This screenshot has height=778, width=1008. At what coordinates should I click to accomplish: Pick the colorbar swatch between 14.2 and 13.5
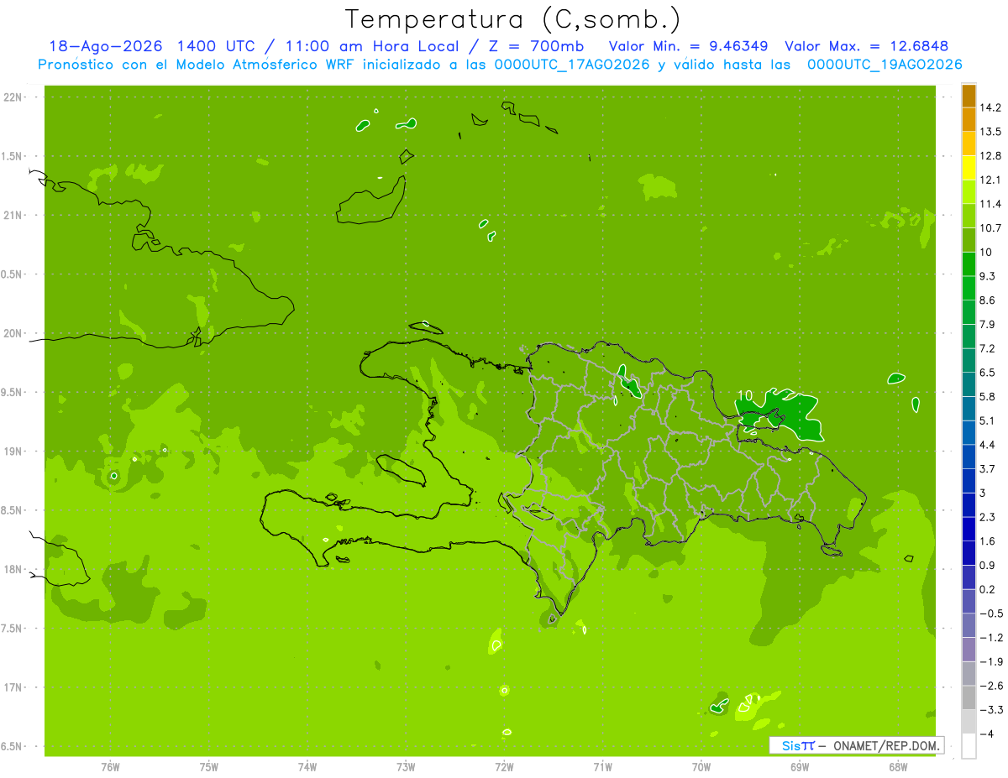(969, 120)
